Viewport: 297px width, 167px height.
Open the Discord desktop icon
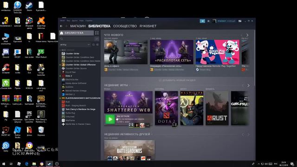6,53
